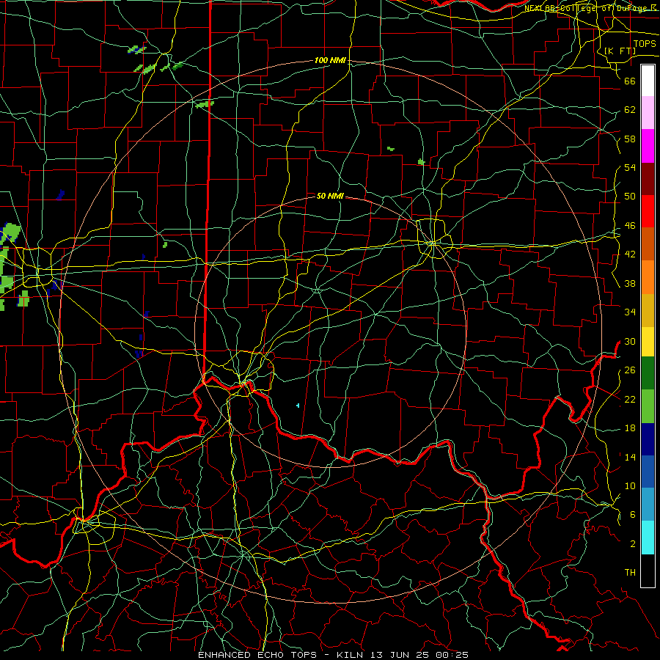Click the '18' legend value
This screenshot has width=660, height=660.
630,428
